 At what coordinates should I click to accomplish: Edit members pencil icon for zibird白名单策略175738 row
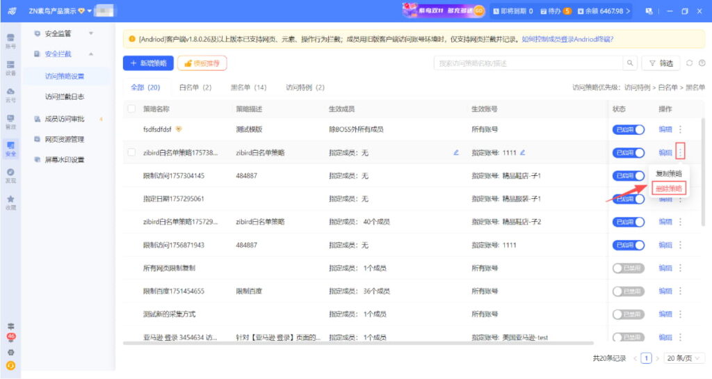click(456, 152)
